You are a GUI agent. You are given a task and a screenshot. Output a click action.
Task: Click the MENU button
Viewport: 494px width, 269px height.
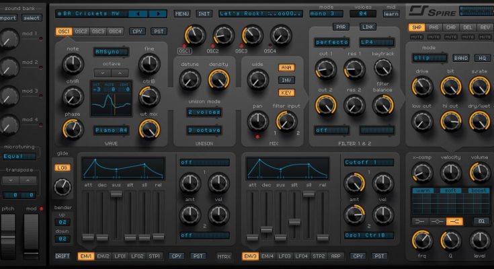pyautogui.click(x=182, y=13)
